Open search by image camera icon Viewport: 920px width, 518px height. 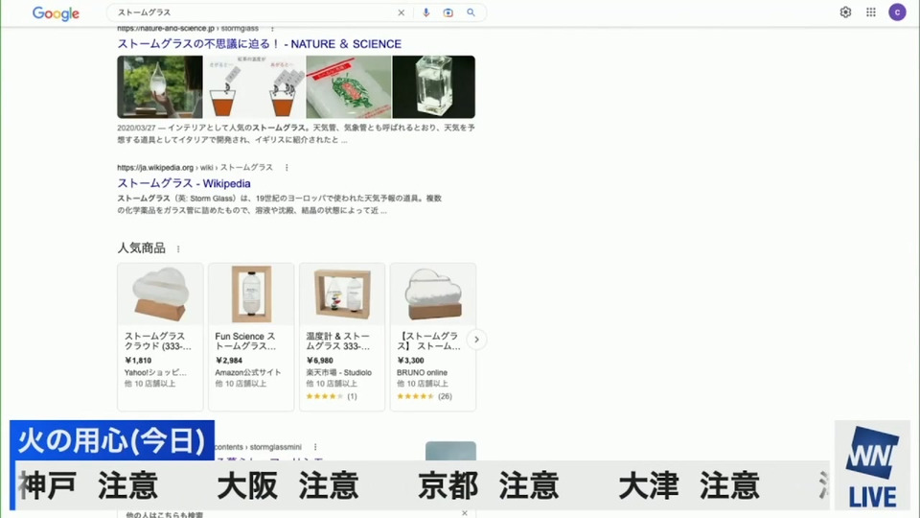pos(448,12)
